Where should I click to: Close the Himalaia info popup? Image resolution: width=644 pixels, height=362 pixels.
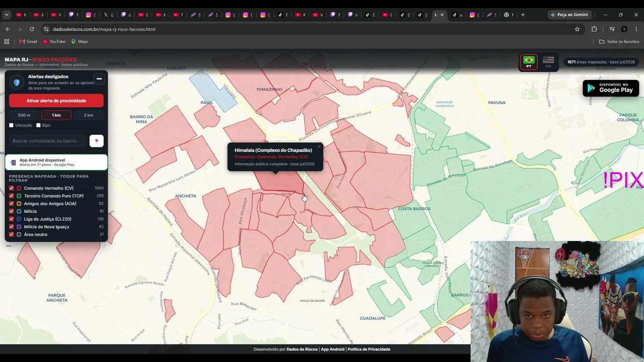pos(319,147)
